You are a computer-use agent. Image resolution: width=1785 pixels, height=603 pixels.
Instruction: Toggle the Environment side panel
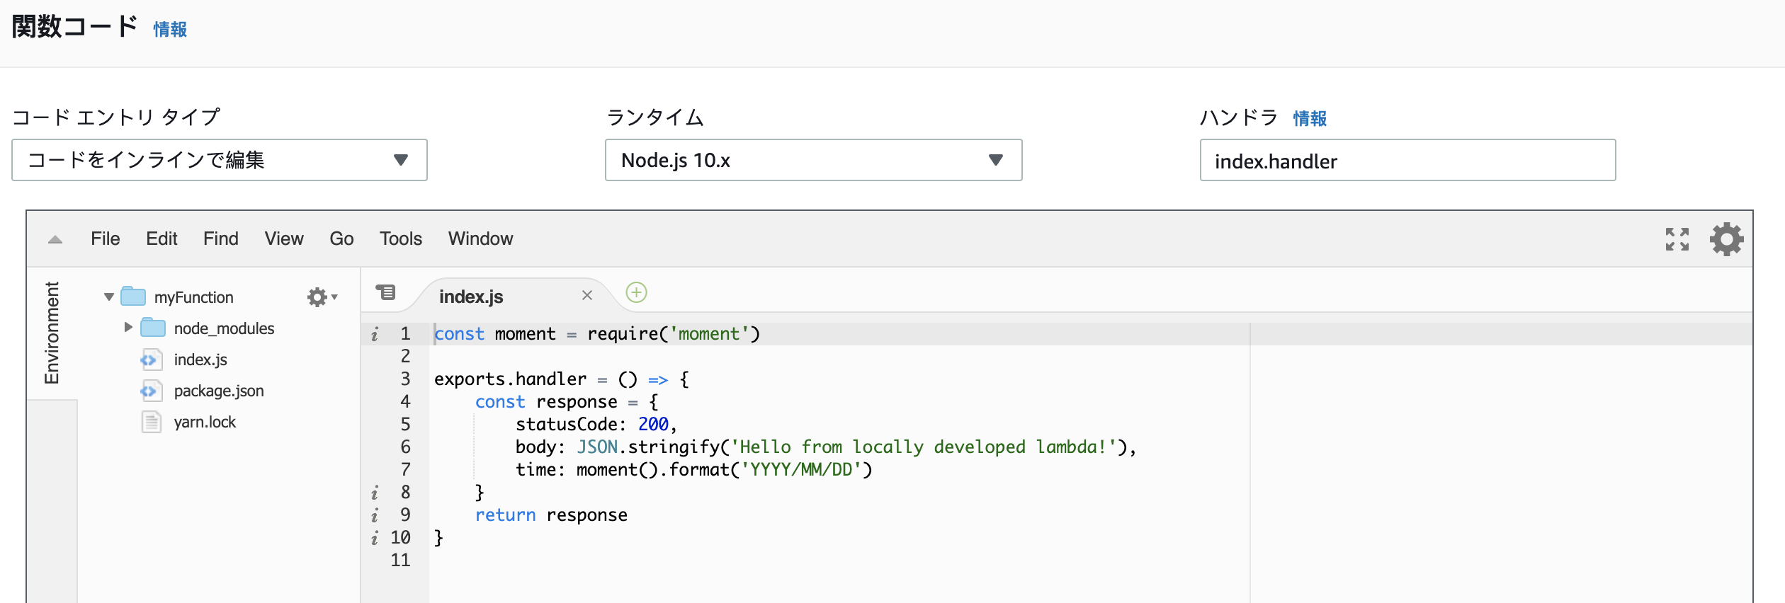(x=52, y=333)
